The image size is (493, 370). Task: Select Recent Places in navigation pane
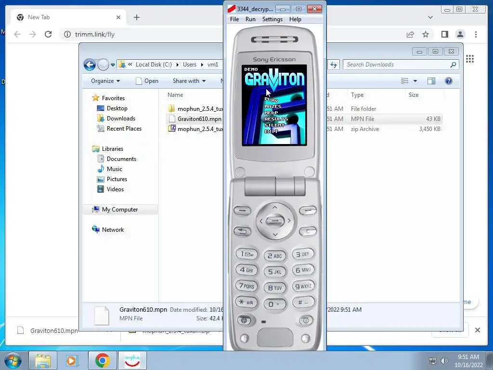[x=124, y=128]
